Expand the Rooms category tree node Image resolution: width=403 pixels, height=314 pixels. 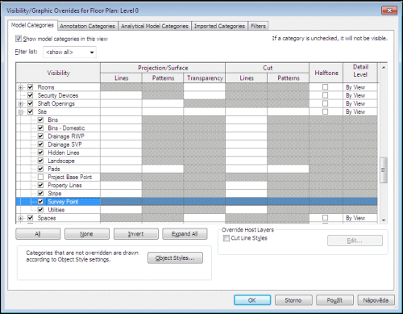[21, 87]
